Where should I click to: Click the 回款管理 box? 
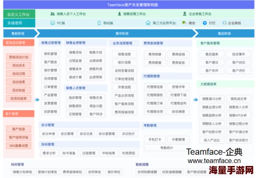[50, 112]
